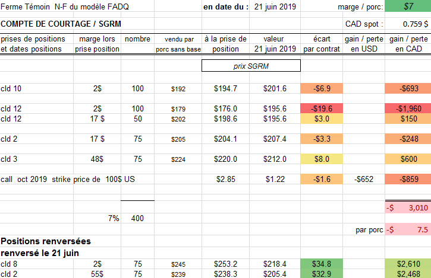Click the orange -6.9 écart cell
Viewport: 431px width, 278px height.
[322, 88]
